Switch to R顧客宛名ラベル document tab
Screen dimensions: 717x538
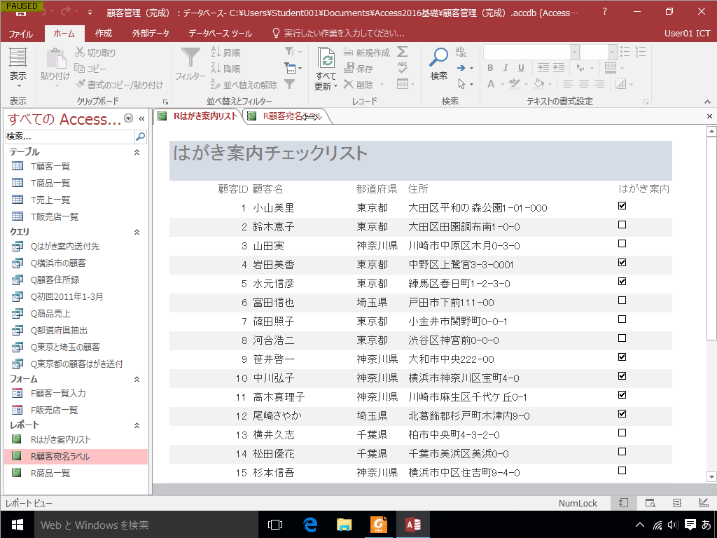[x=287, y=116]
